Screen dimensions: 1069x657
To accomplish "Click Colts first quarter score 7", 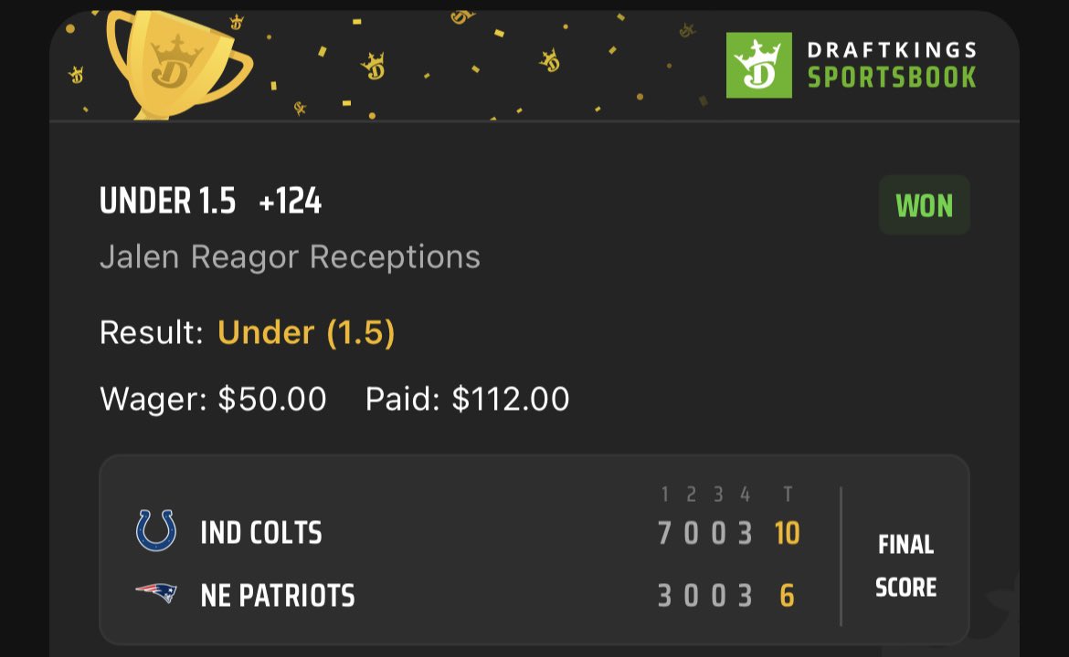I will point(665,533).
